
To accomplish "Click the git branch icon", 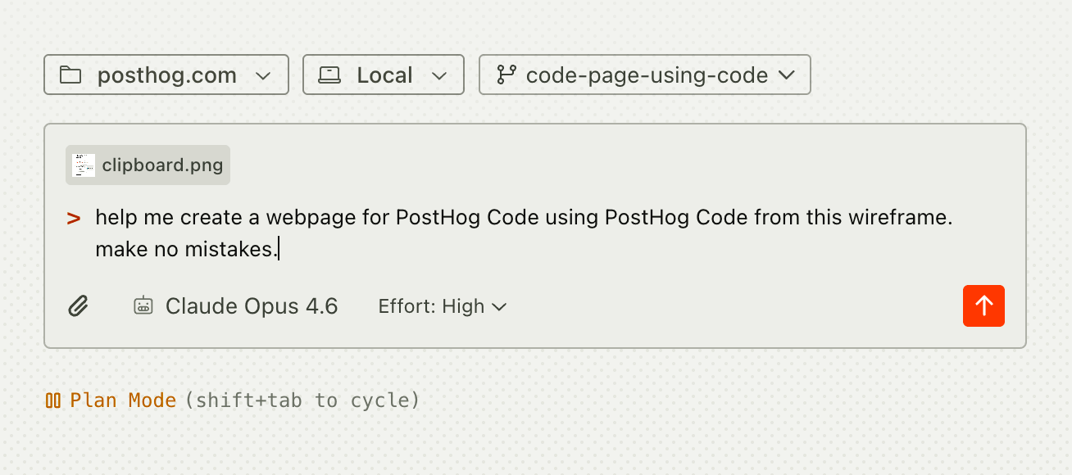I will click(x=506, y=75).
